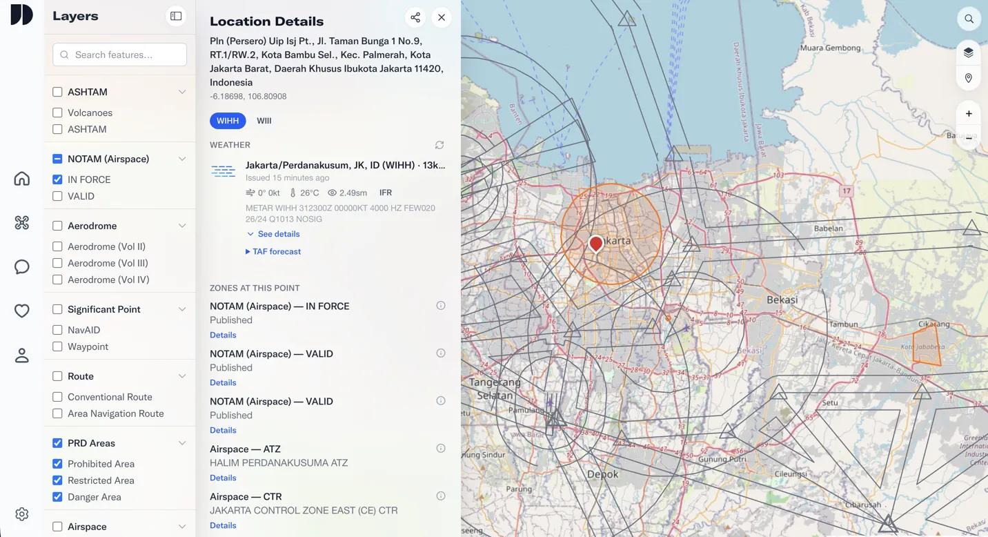Image resolution: width=988 pixels, height=537 pixels.
Task: Click the map location pin button
Action: (x=969, y=78)
